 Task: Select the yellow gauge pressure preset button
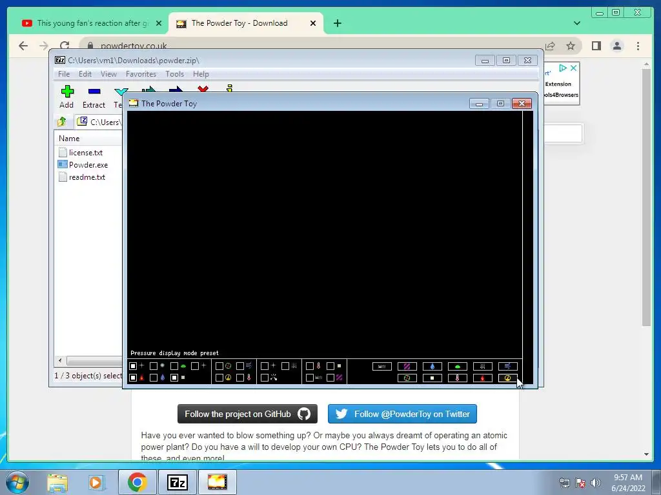(507, 378)
